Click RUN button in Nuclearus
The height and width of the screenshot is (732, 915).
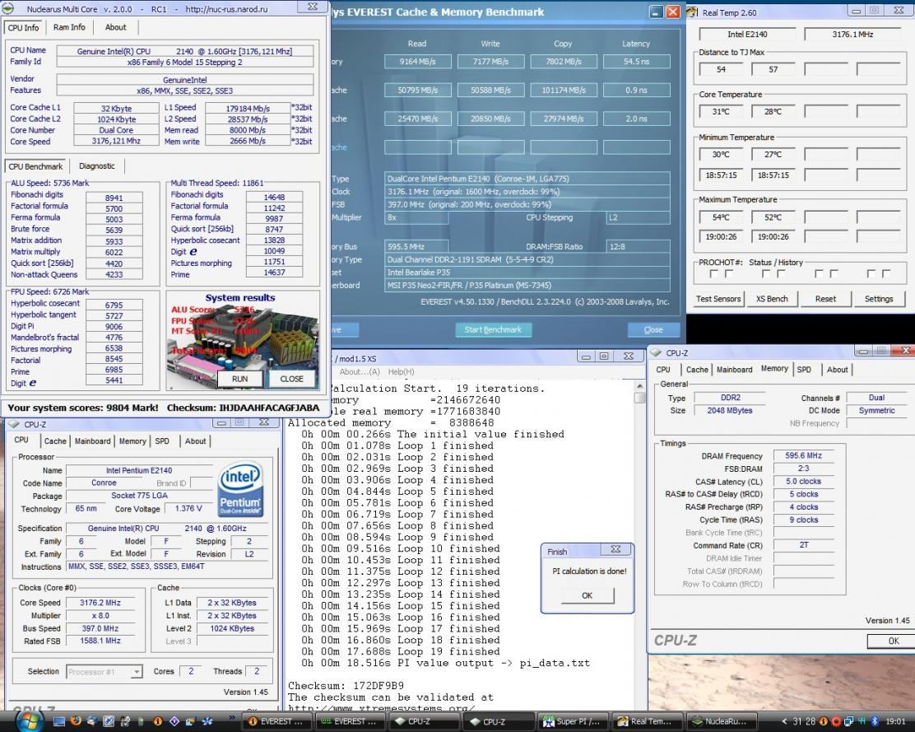pyautogui.click(x=239, y=379)
